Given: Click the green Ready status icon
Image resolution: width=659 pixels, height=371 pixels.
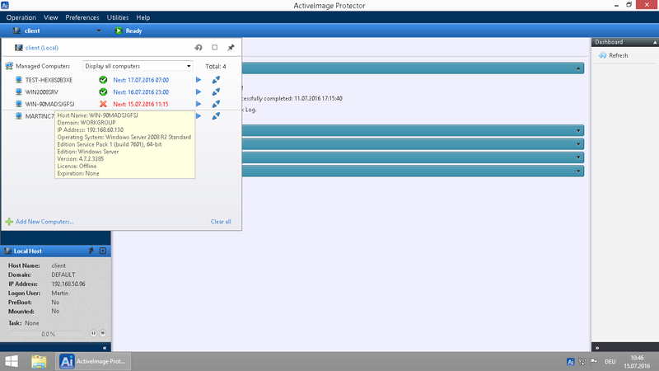Looking at the screenshot, I should (x=119, y=31).
